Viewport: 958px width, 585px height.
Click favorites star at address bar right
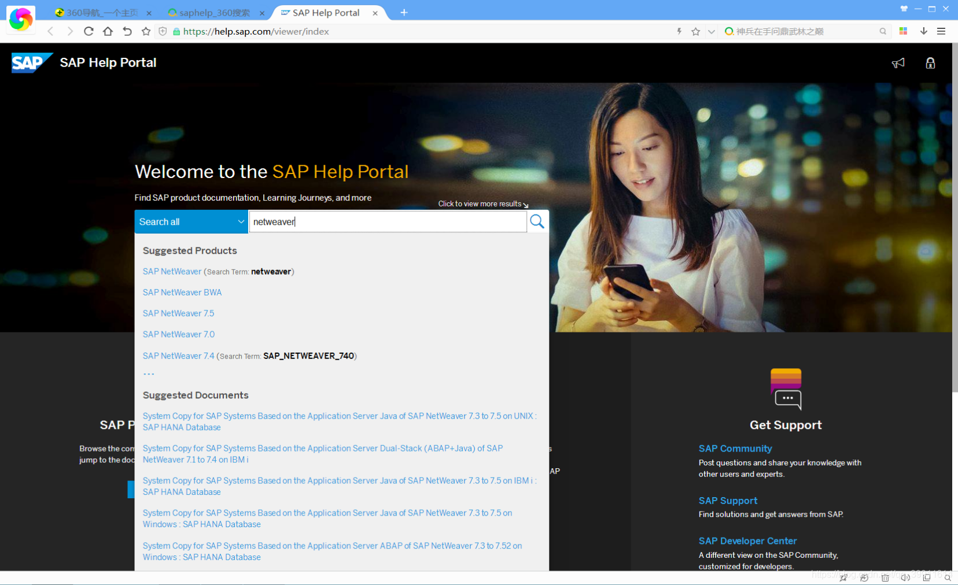tap(695, 31)
